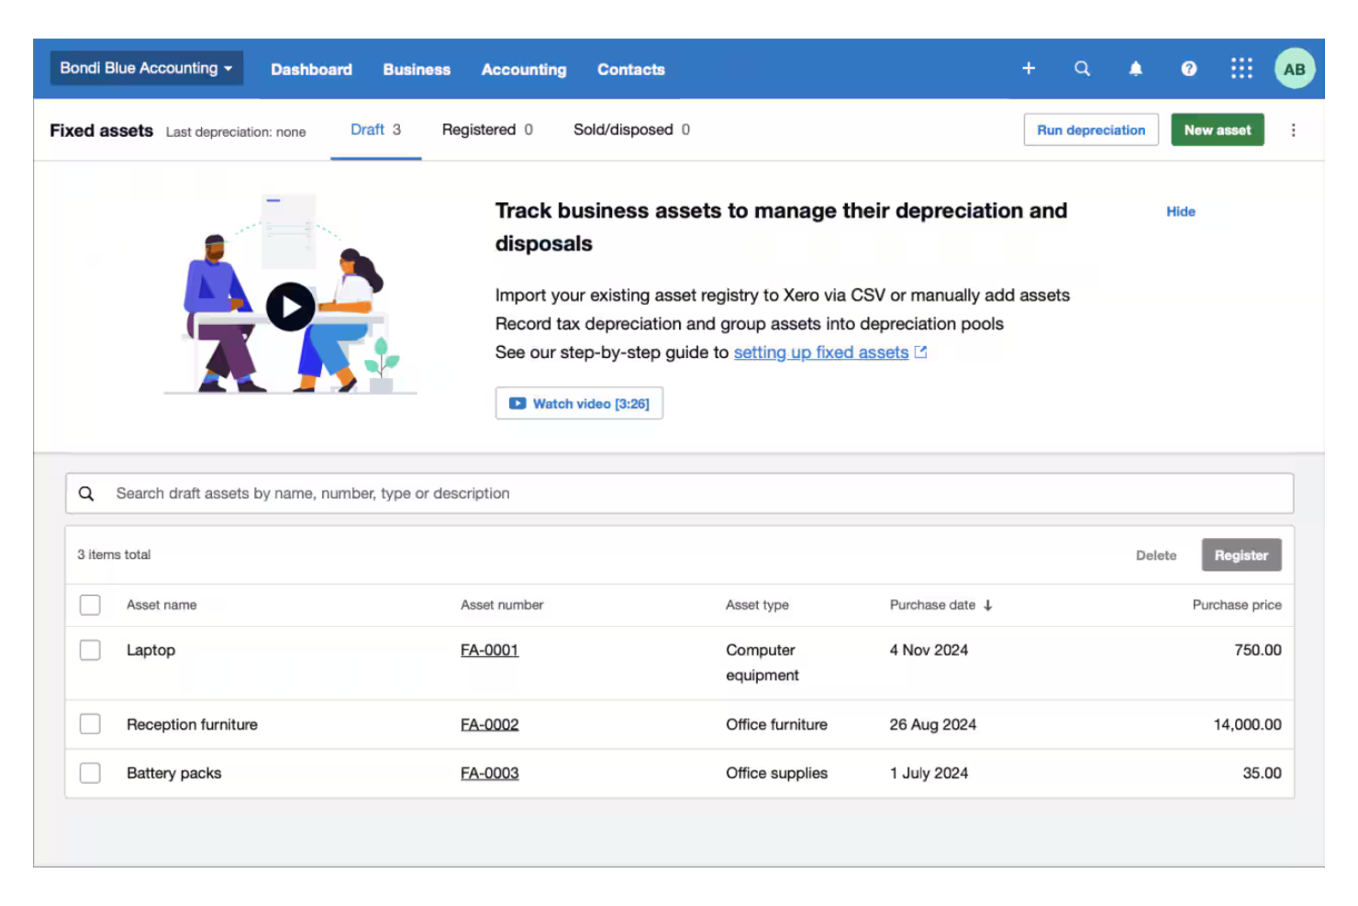Select the Laptop asset checkbox
This screenshot has height=906, width=1358.
pos(89,650)
